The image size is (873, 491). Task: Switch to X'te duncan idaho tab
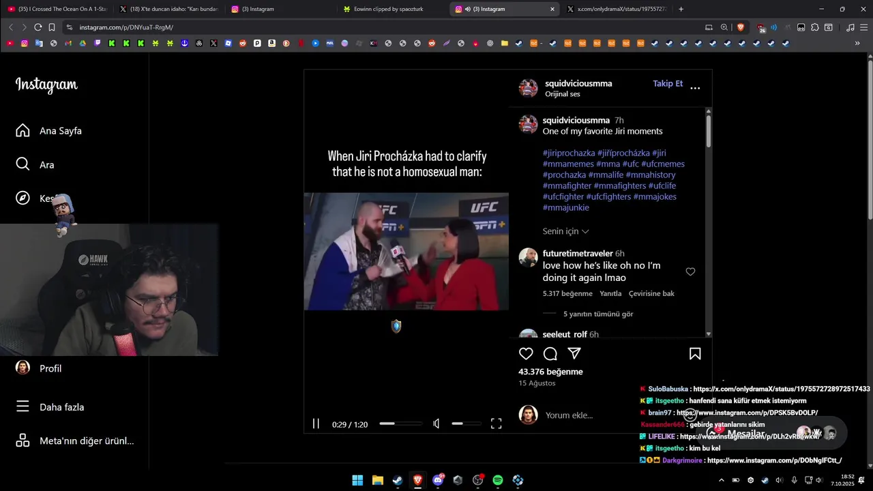[x=171, y=9]
